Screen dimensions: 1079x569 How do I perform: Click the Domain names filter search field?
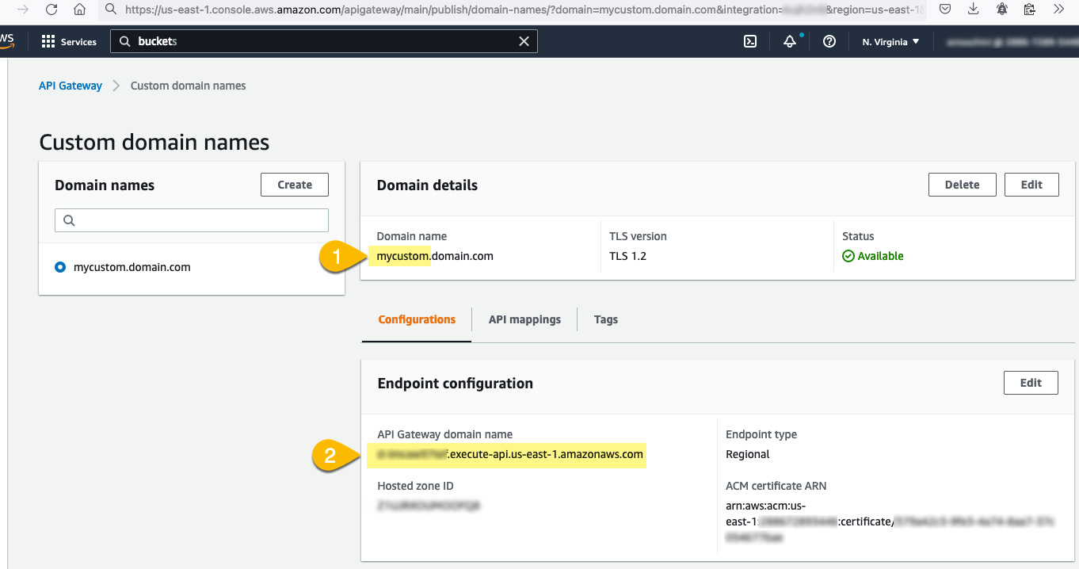(191, 220)
